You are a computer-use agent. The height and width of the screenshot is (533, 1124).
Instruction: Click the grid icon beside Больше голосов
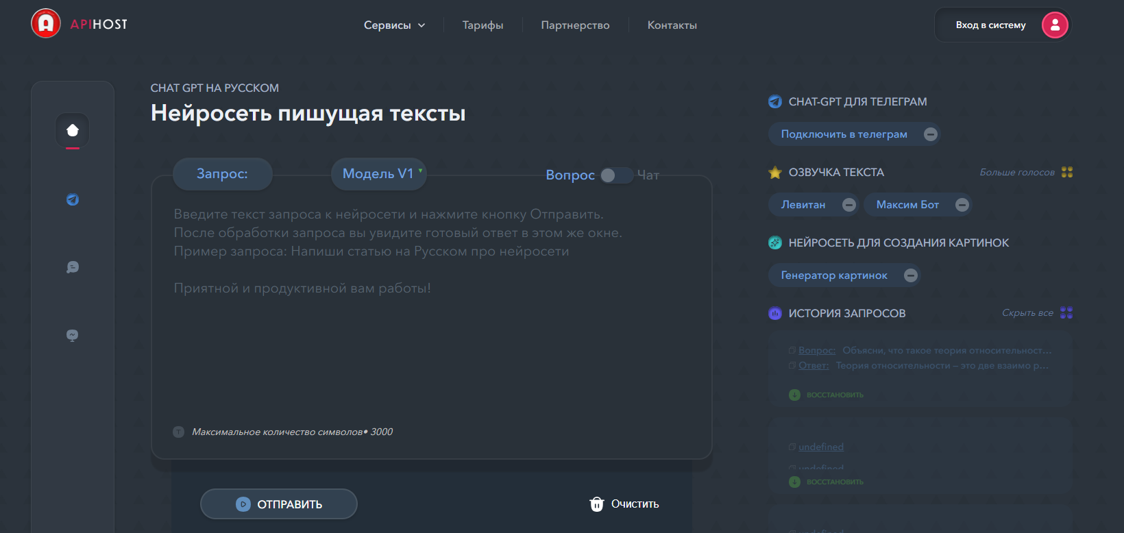[x=1067, y=172]
